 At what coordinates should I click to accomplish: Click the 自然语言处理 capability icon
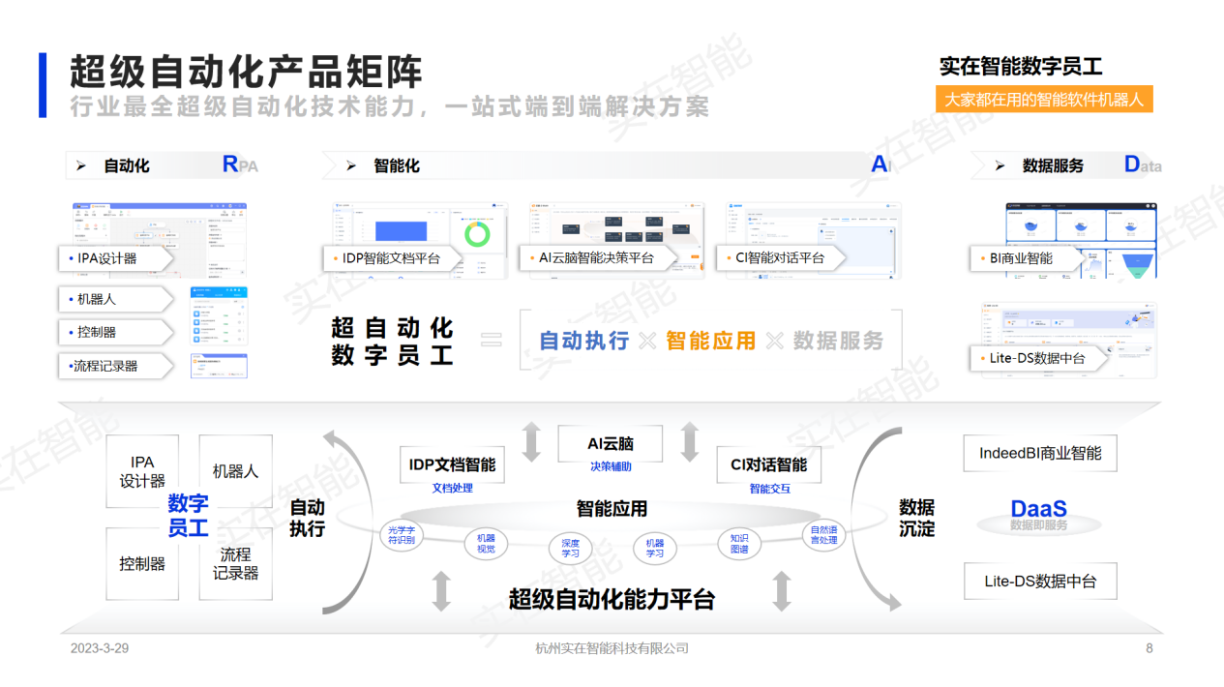click(x=821, y=534)
